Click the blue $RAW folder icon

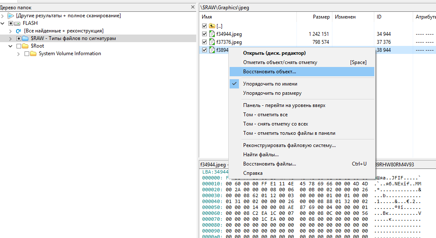point(25,38)
